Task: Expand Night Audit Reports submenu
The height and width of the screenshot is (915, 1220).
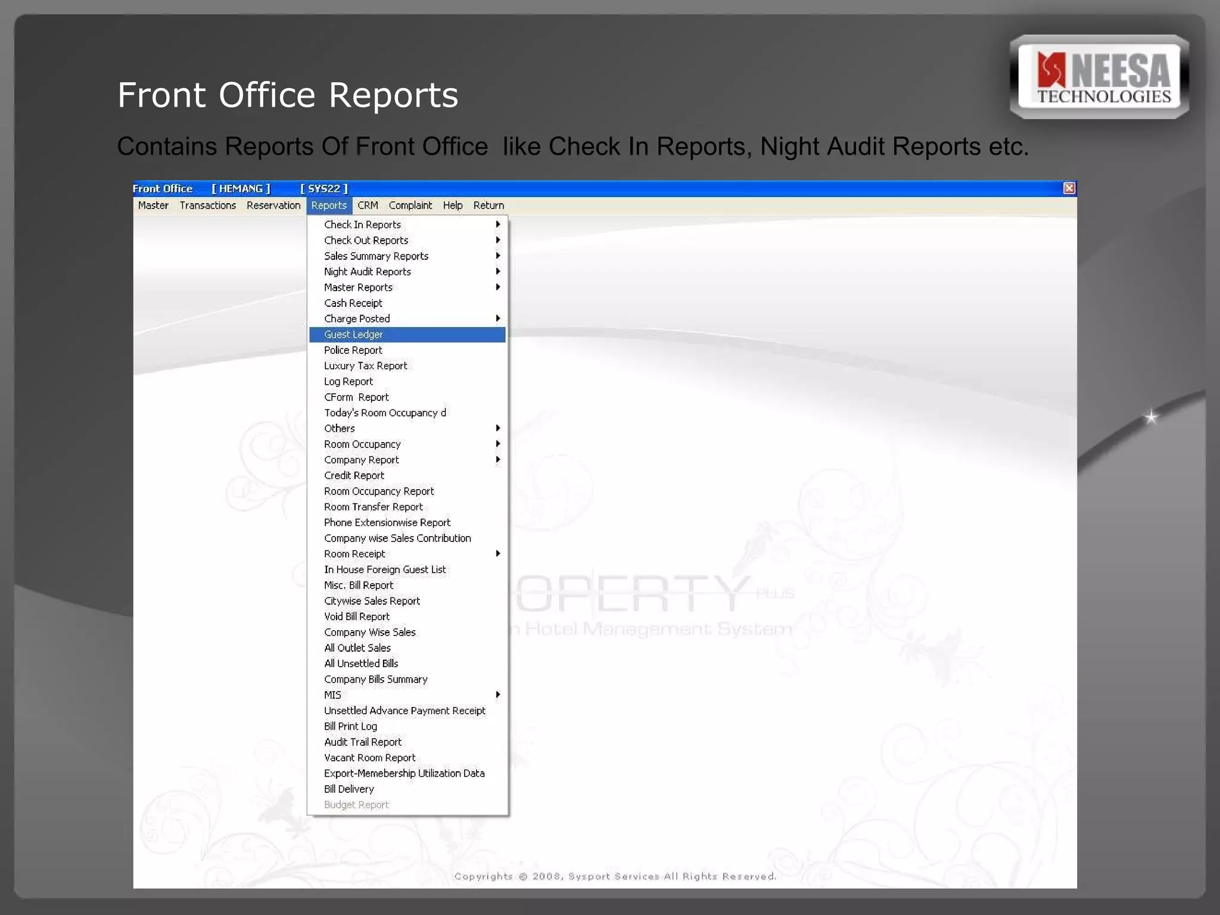Action: [407, 272]
